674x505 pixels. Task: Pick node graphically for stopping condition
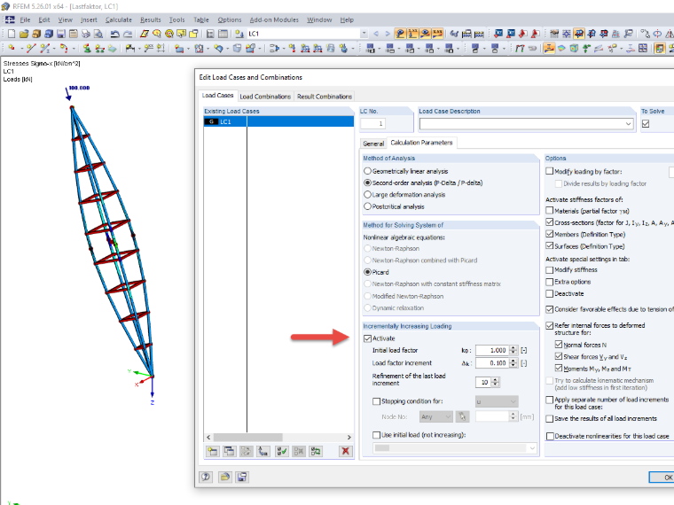click(x=463, y=416)
